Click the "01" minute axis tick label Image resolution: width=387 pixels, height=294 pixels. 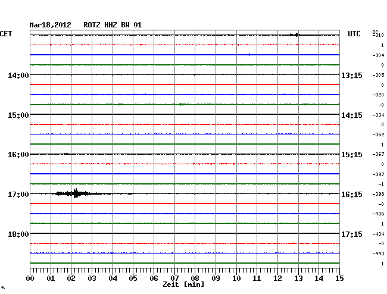(51, 278)
